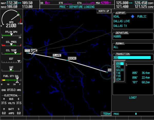154x120 pixels.
Task: Click the 2100 RPM readout
Action: 11,26
